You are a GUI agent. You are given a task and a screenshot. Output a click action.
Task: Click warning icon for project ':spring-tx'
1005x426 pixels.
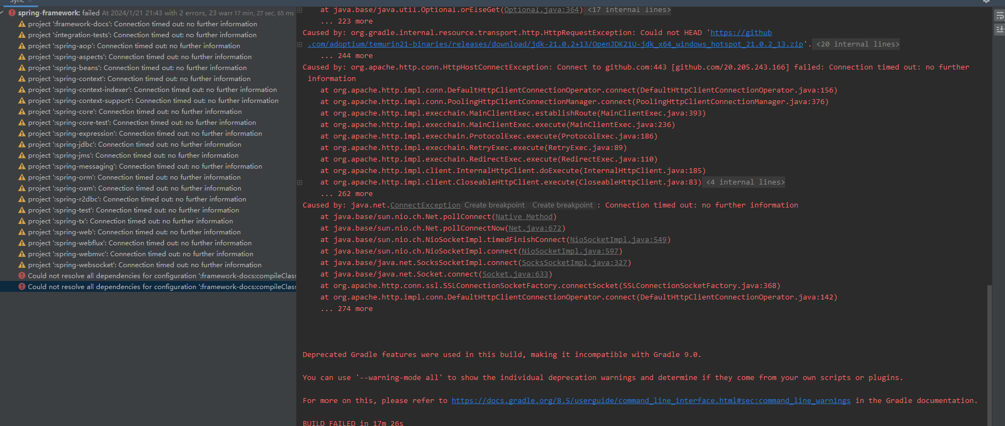click(x=22, y=221)
